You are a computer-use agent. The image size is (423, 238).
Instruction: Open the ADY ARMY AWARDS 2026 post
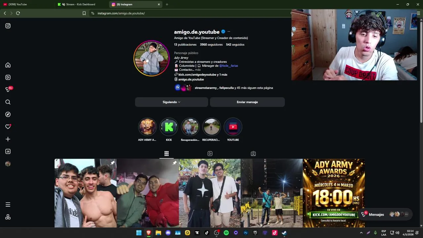pyautogui.click(x=334, y=193)
